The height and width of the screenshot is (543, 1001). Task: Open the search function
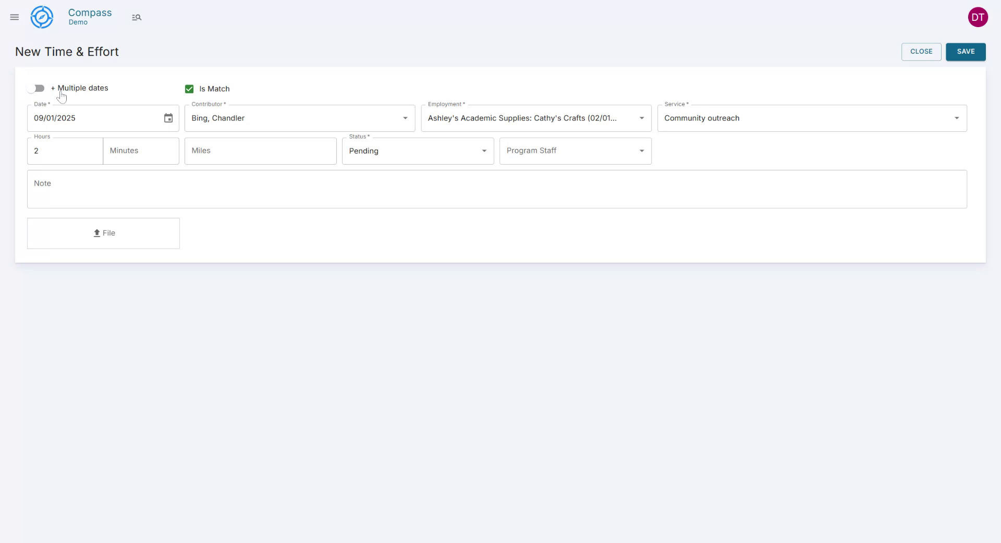coord(137,17)
